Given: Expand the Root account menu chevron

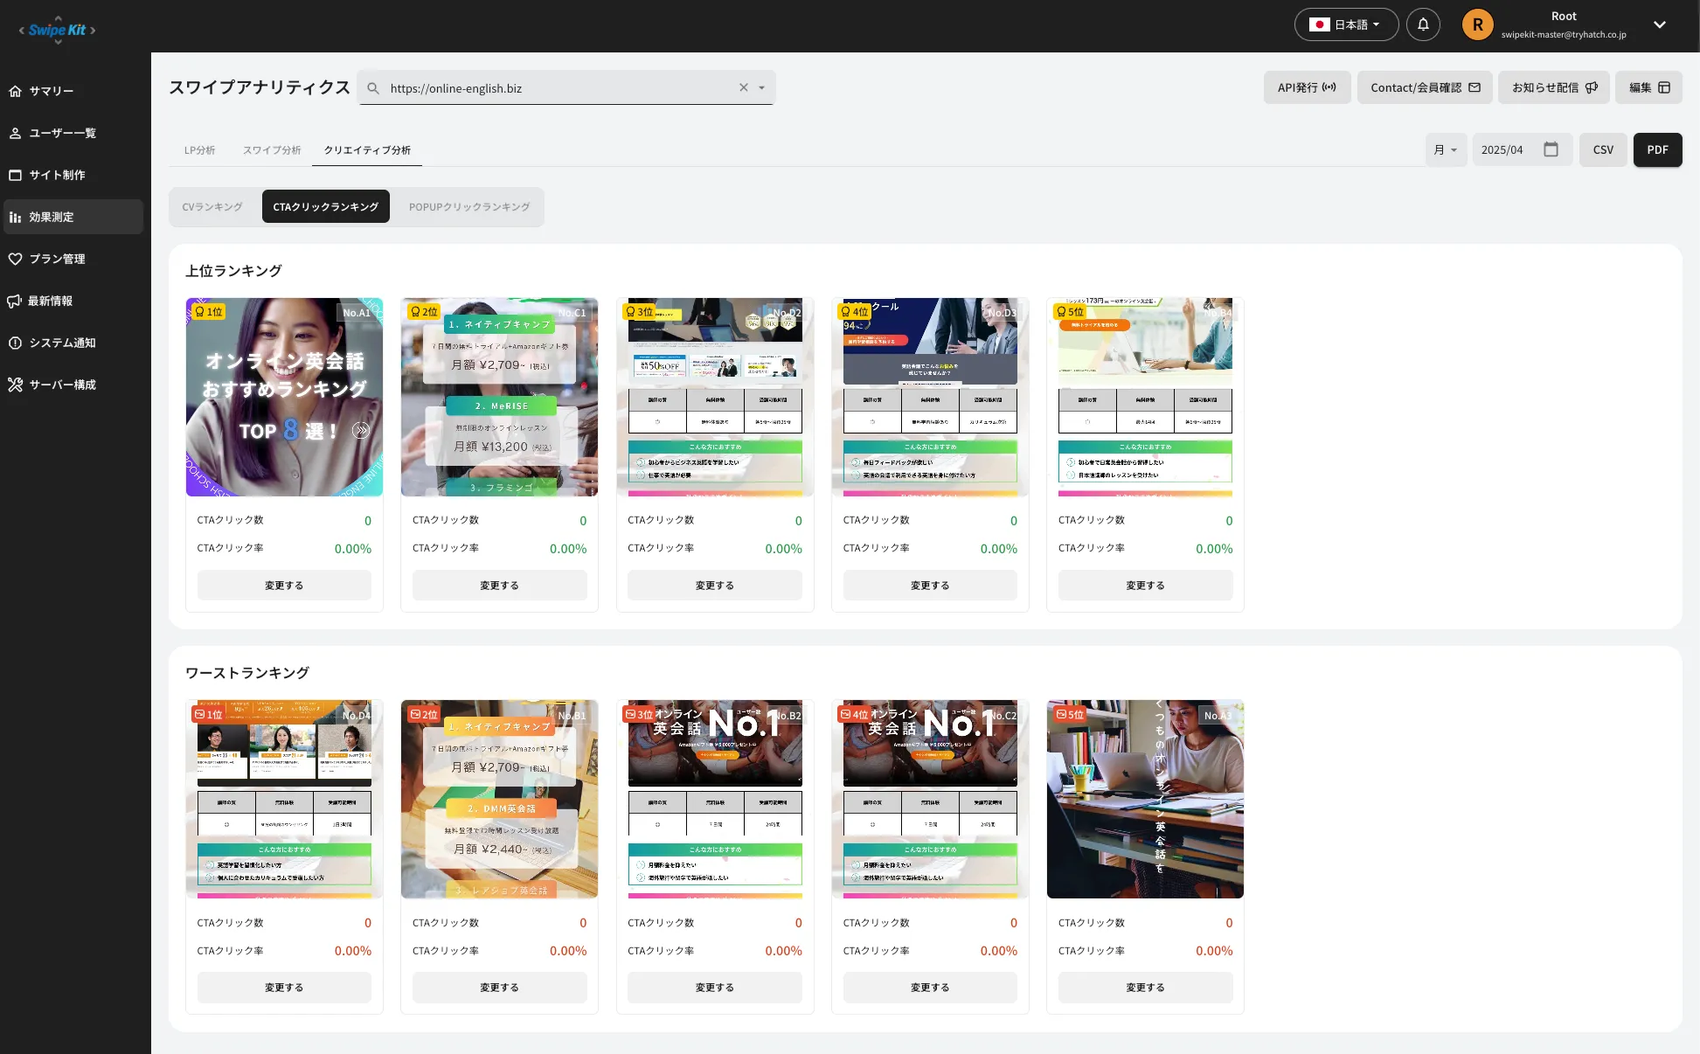Looking at the screenshot, I should (x=1659, y=24).
